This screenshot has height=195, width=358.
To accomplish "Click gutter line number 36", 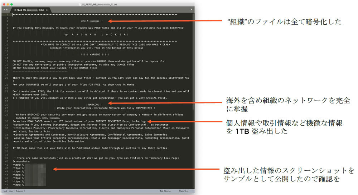I will pyautogui.click(x=6, y=148).
